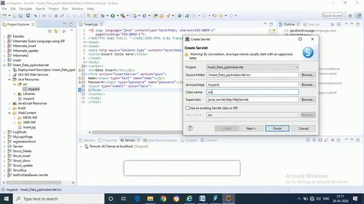Click the Java EE perspective icon
Image resolution: width=364 pixels, height=204 pixels.
359,16
